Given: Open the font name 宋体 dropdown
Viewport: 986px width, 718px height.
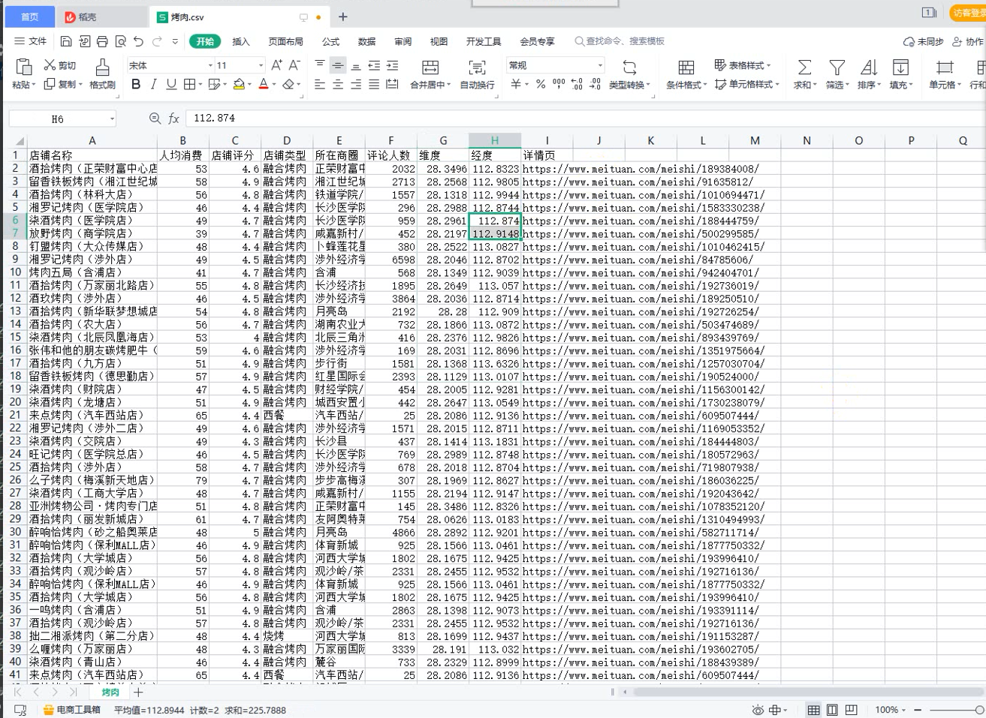Looking at the screenshot, I should click(210, 65).
